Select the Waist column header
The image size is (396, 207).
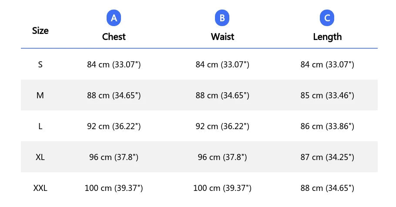click(x=222, y=37)
